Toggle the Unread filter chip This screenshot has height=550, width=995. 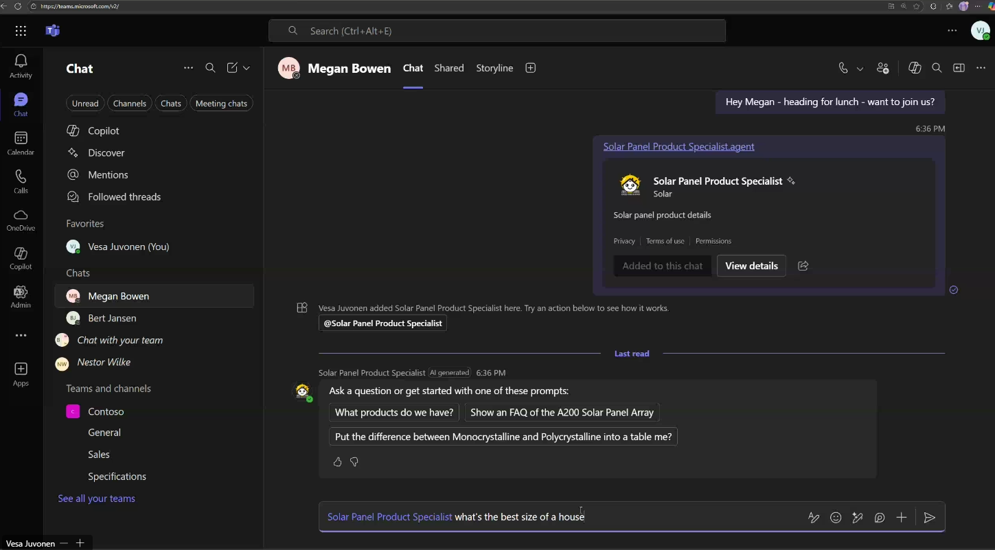pyautogui.click(x=85, y=104)
